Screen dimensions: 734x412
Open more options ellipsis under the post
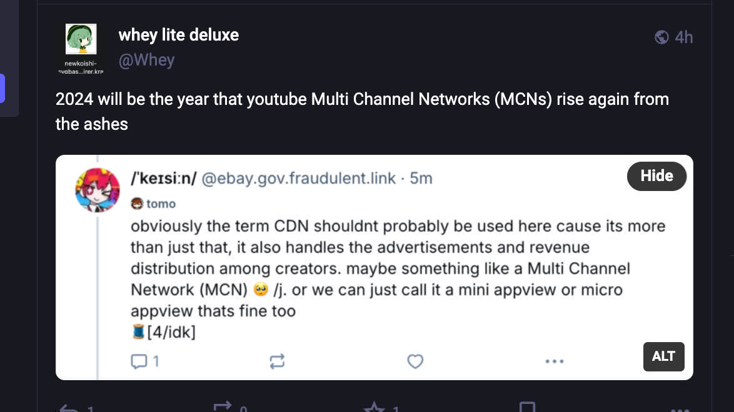click(x=680, y=410)
